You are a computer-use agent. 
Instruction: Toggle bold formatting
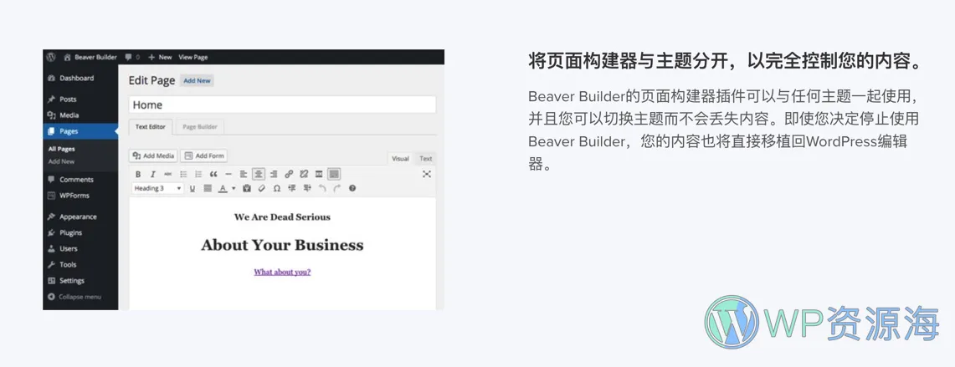coord(138,174)
